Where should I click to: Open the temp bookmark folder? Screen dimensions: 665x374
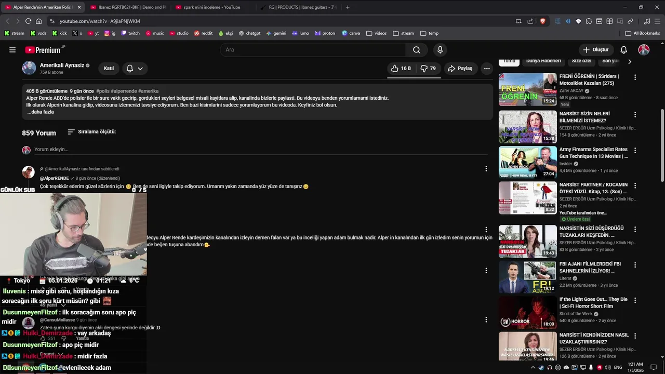[x=429, y=33]
